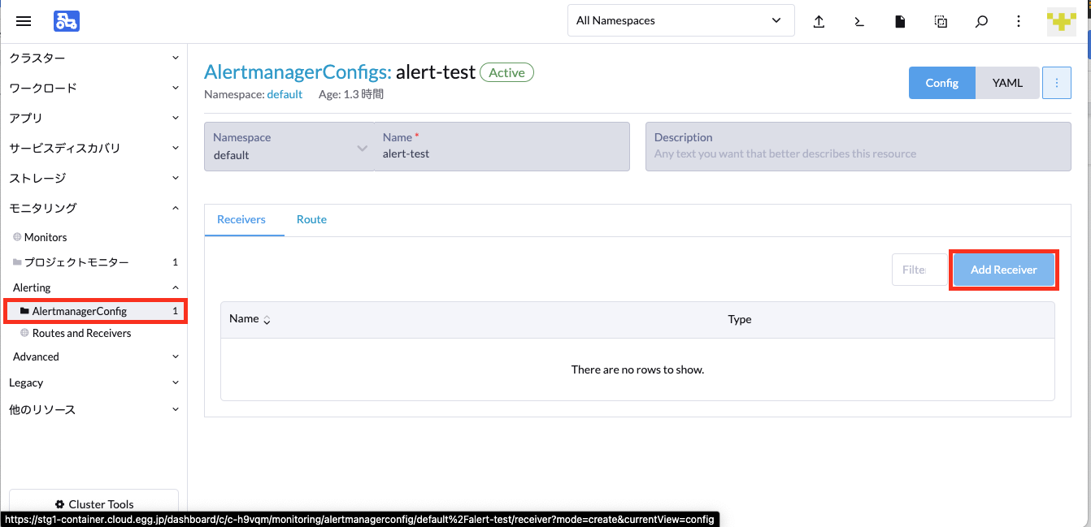Screen dimensions: 1091x527
Task: Select the Config view button
Action: tap(942, 83)
